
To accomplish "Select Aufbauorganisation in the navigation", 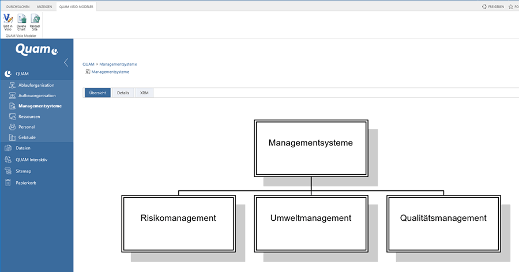I will [x=37, y=95].
